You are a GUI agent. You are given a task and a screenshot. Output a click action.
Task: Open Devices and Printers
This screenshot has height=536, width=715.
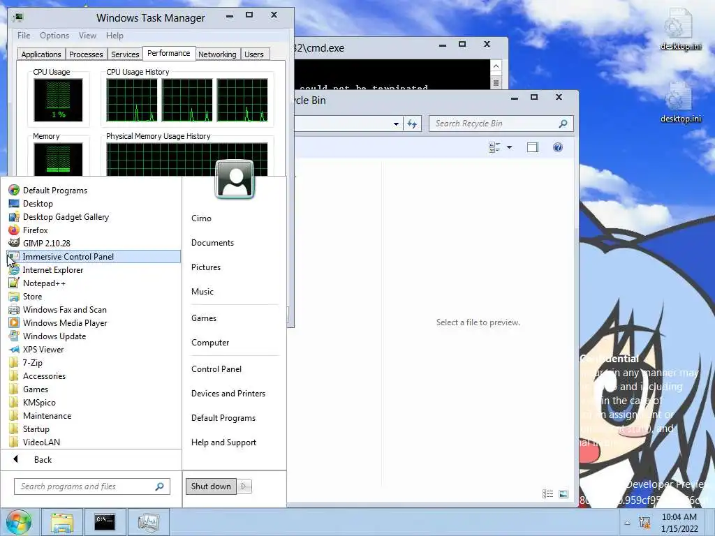(x=228, y=394)
